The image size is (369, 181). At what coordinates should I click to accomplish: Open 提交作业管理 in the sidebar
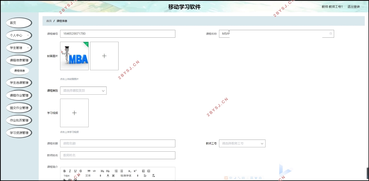tap(19, 108)
